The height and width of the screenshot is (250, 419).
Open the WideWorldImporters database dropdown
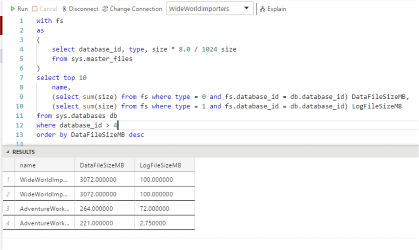point(210,9)
